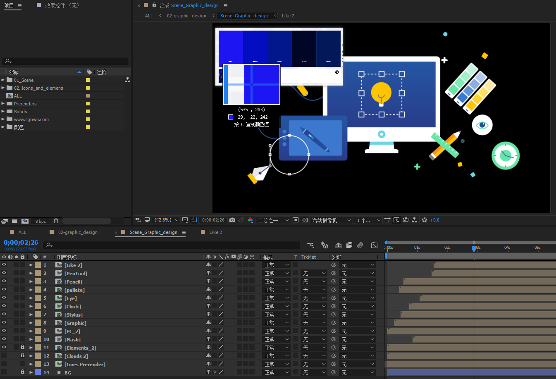Reset exposure with the aperture icon
The height and width of the screenshot is (379, 556).
pyautogui.click(x=425, y=220)
